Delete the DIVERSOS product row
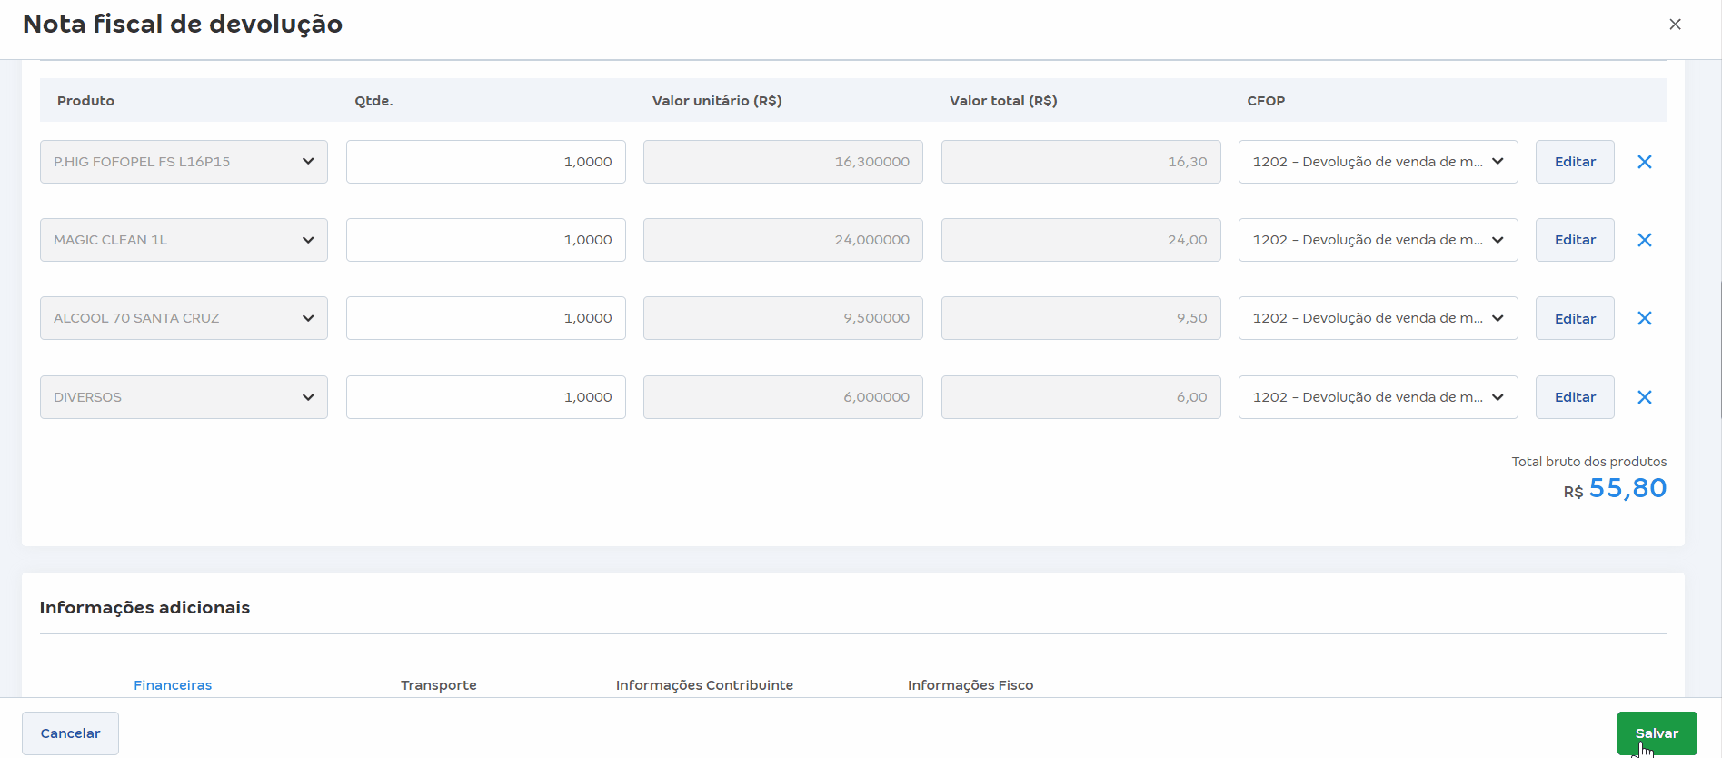Image resolution: width=1722 pixels, height=758 pixels. [1644, 397]
